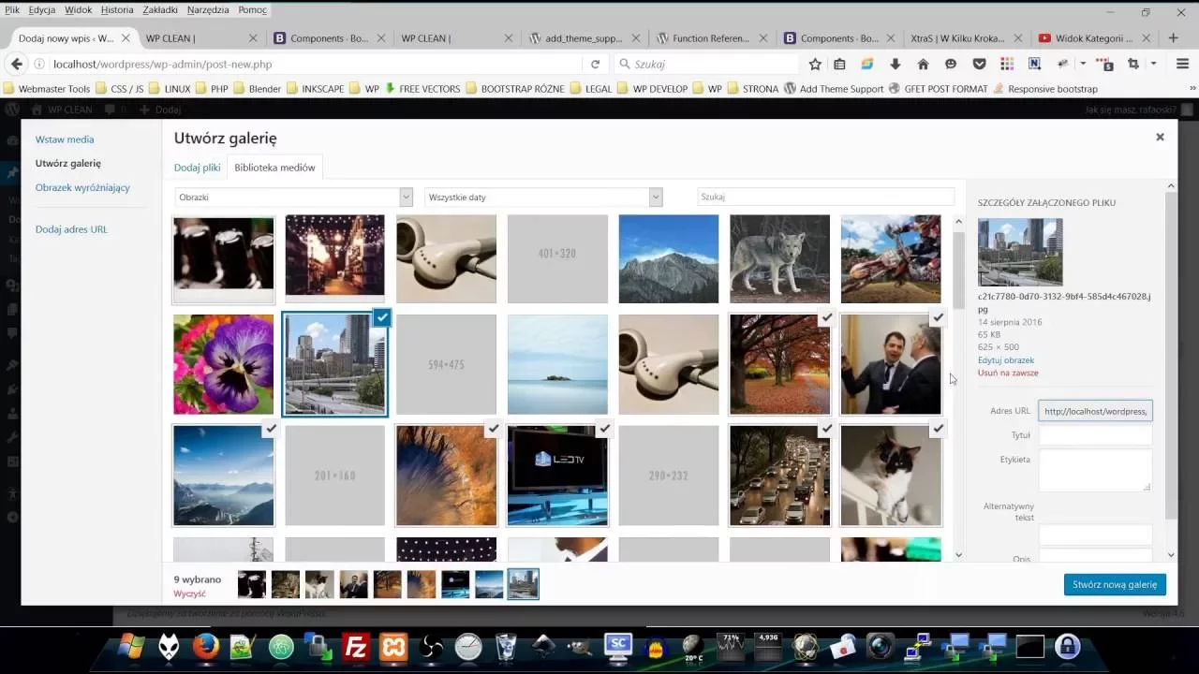Click the Szukaj media search field
The height and width of the screenshot is (674, 1199).
826,198
